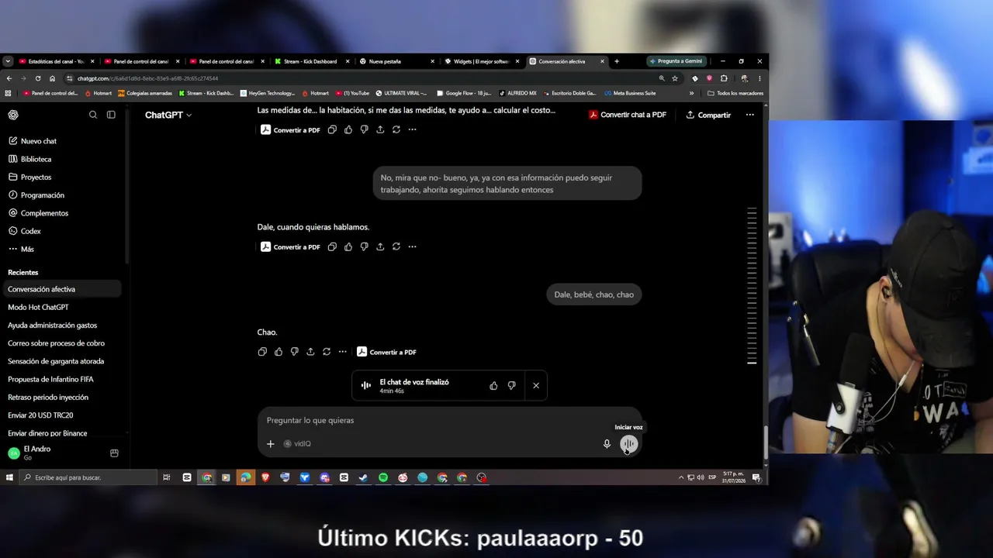Bookmark this page with the star icon

coord(675,78)
